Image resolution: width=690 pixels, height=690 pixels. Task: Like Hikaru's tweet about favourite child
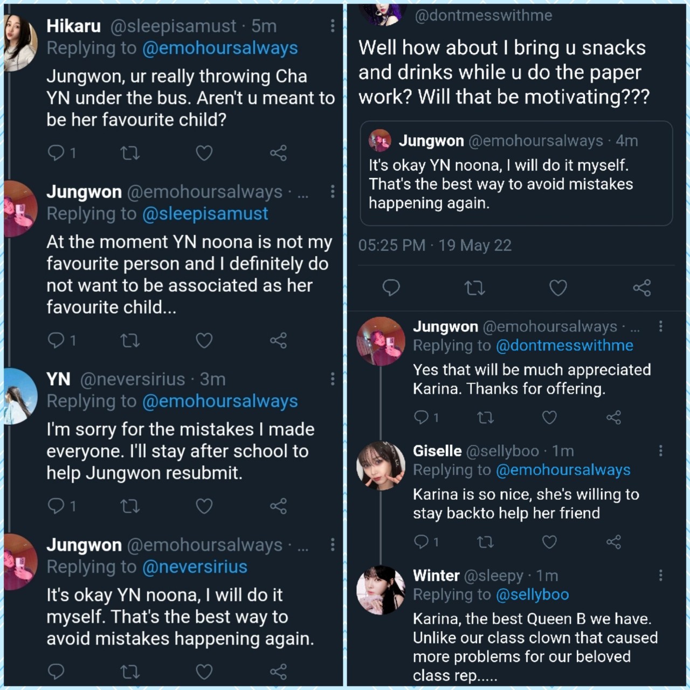(204, 153)
